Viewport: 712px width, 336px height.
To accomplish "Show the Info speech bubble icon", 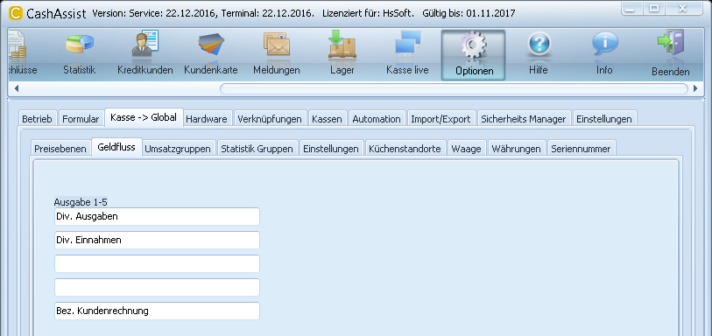I will coord(604,45).
